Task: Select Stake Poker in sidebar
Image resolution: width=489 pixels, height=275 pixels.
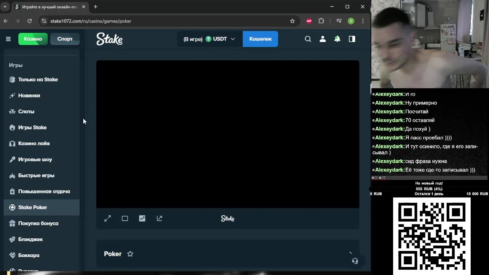Action: (x=42, y=207)
